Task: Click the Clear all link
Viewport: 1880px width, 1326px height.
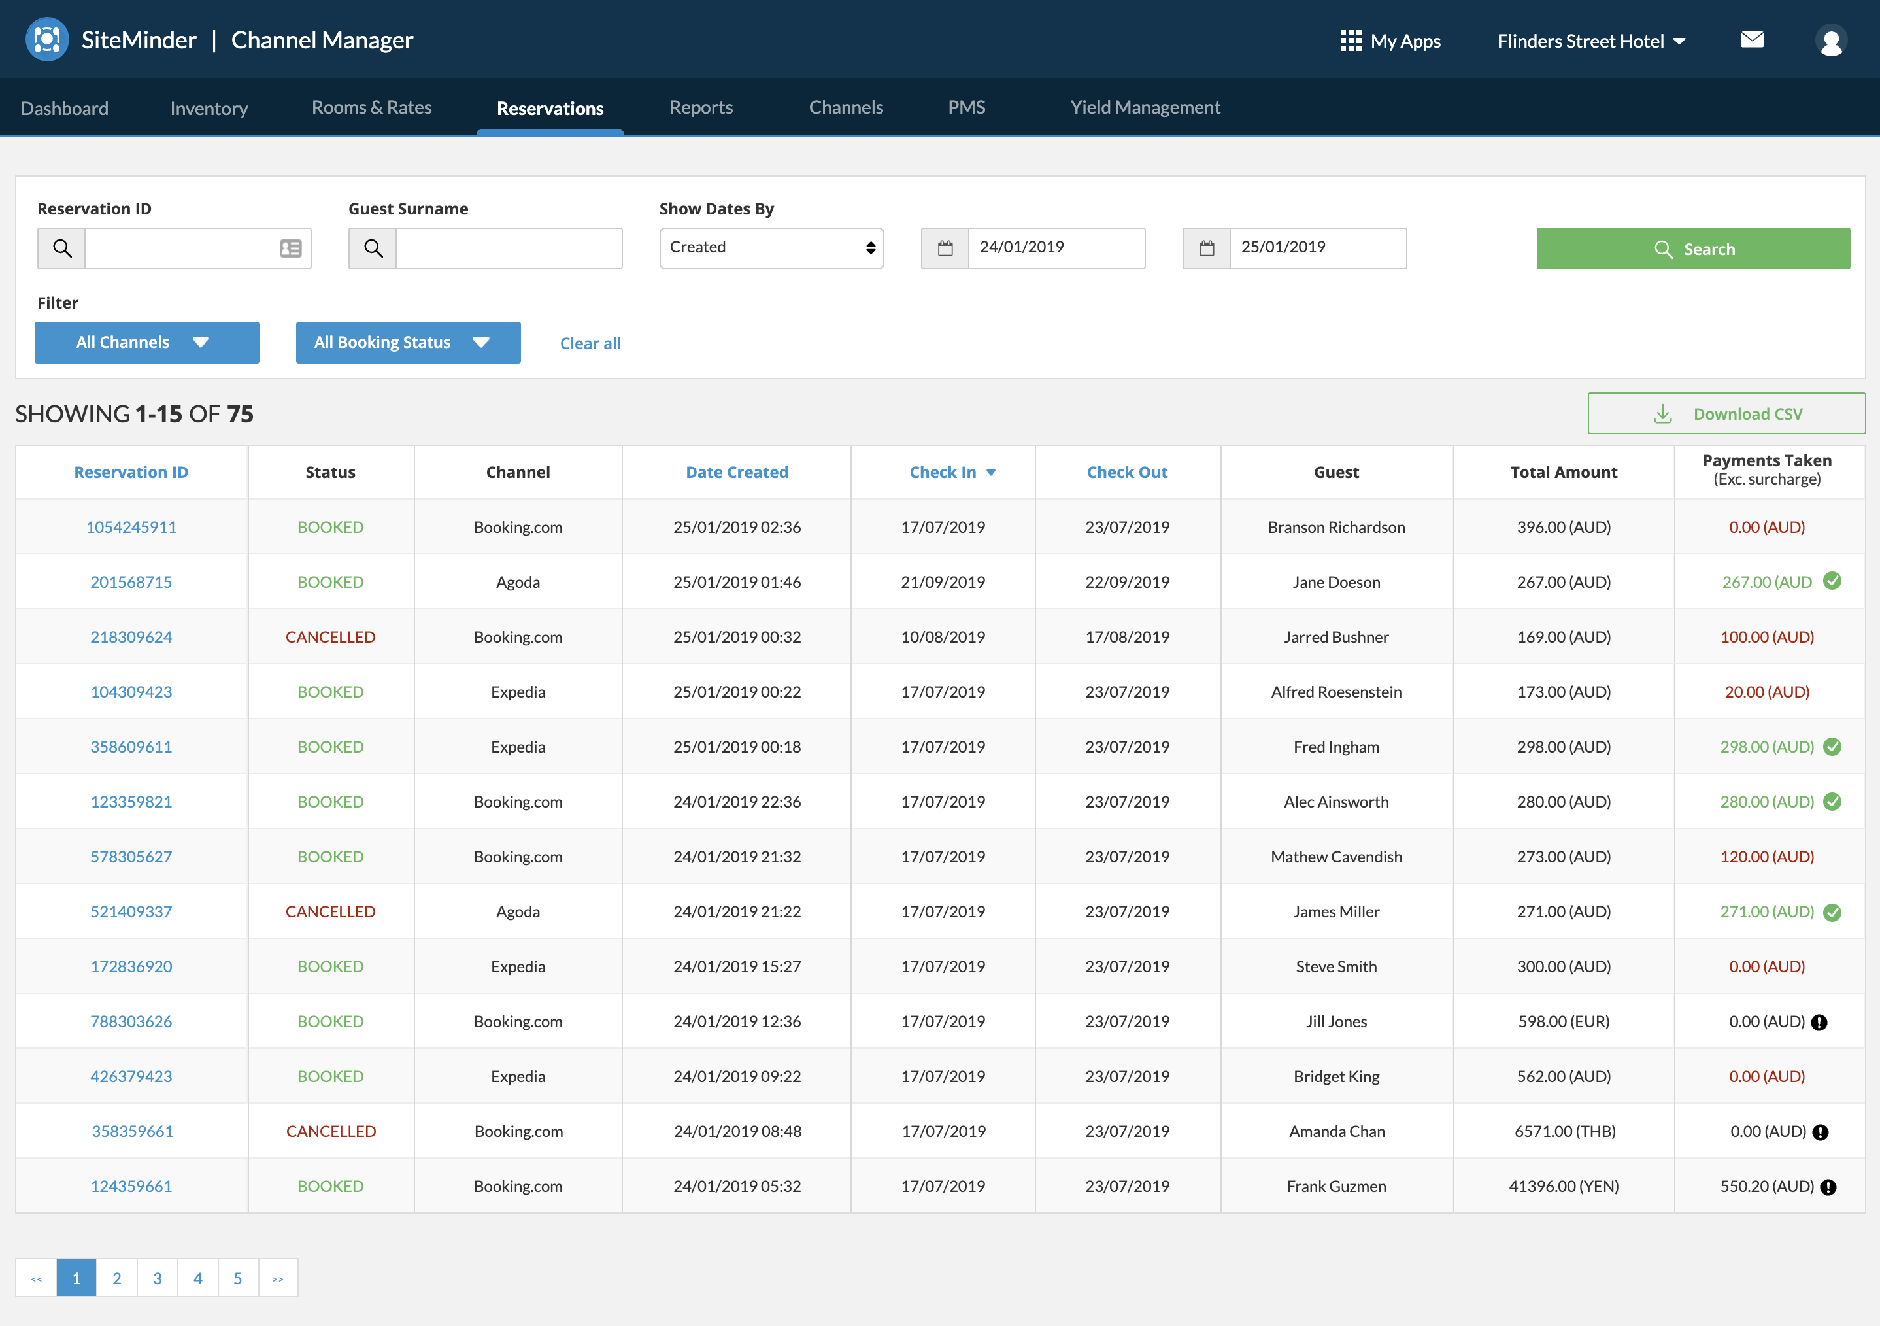Action: point(590,343)
